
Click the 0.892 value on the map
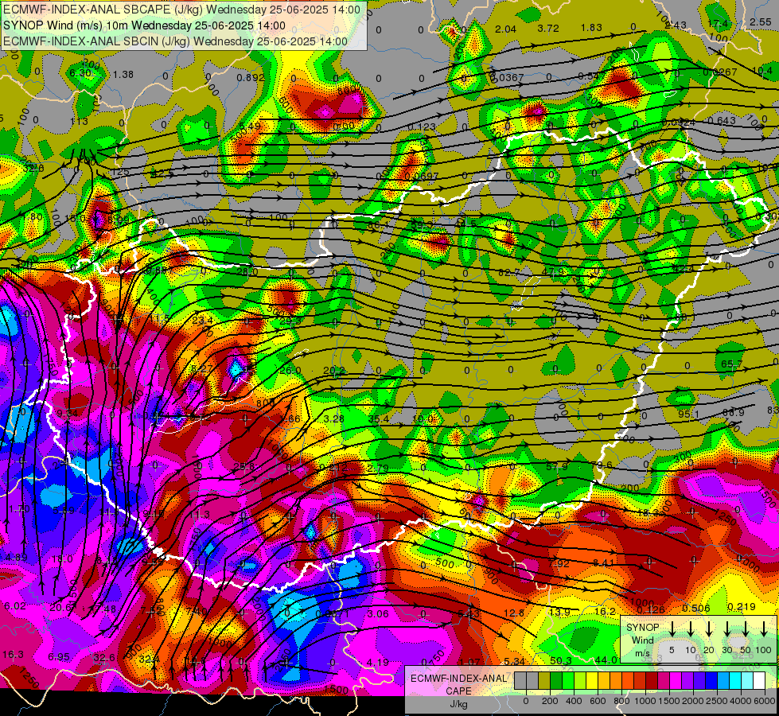coord(251,77)
